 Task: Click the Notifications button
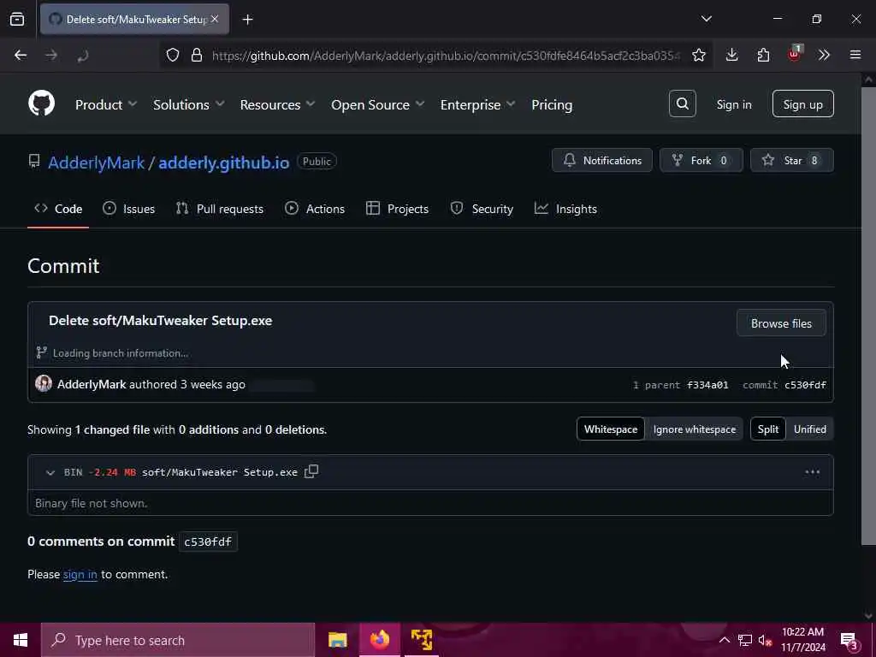[x=601, y=160]
